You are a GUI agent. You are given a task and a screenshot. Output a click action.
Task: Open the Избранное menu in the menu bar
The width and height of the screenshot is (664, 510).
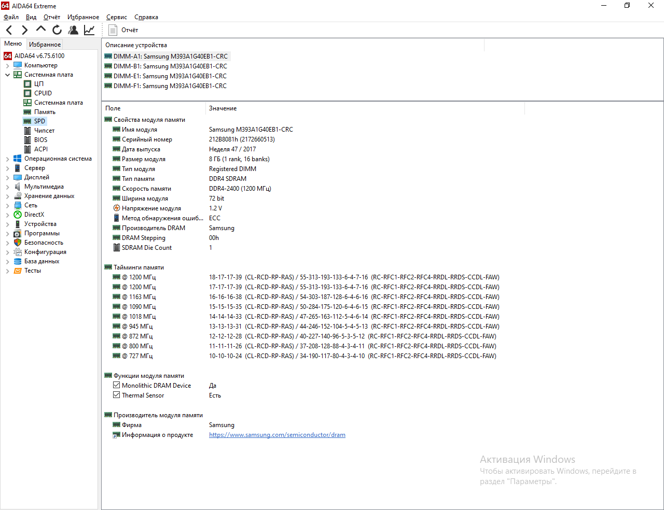[x=83, y=17]
